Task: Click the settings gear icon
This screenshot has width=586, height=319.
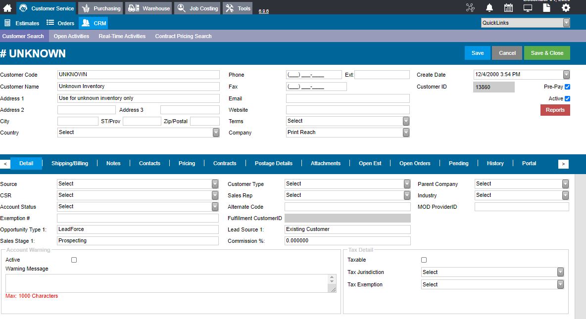Action: coord(566,8)
